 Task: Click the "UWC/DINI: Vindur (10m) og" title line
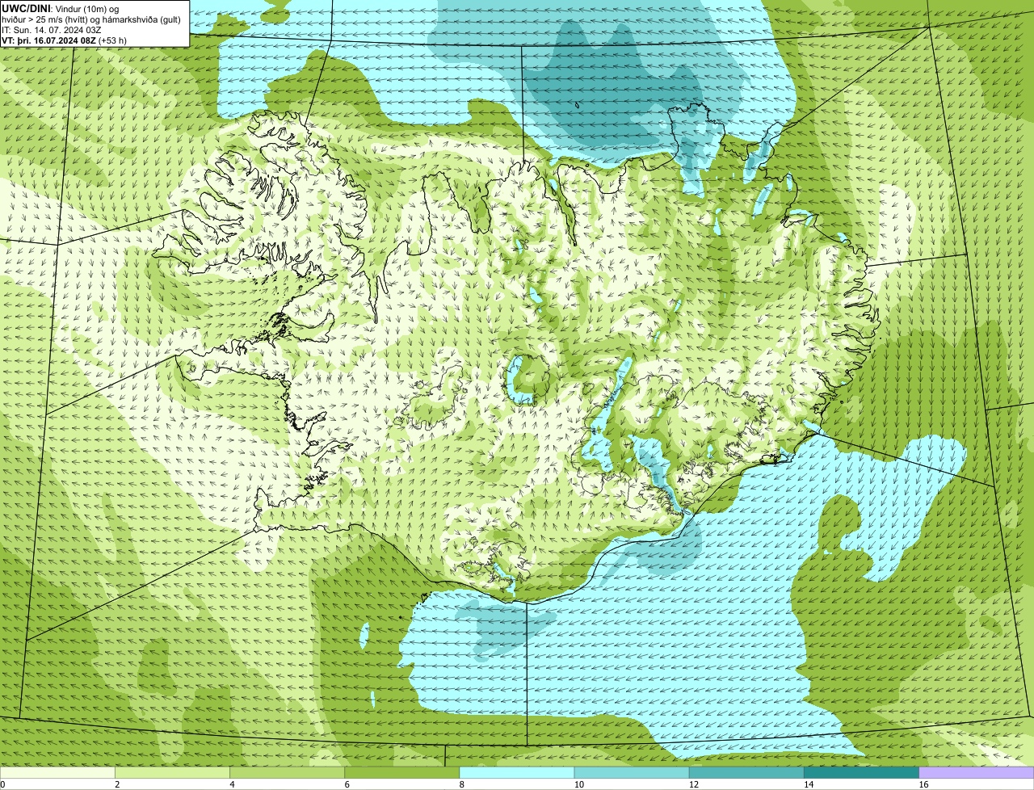61,8
